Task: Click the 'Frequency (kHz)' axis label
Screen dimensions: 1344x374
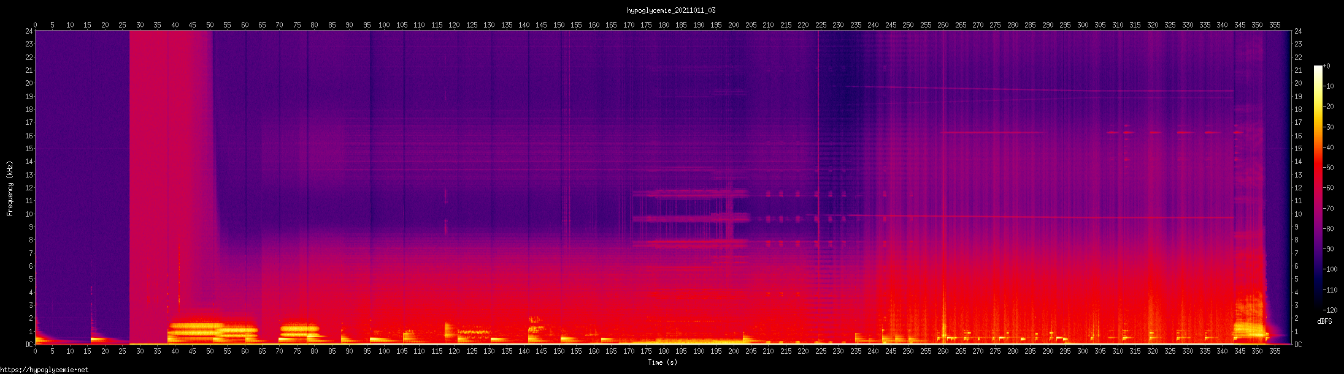Action: [x=10, y=189]
